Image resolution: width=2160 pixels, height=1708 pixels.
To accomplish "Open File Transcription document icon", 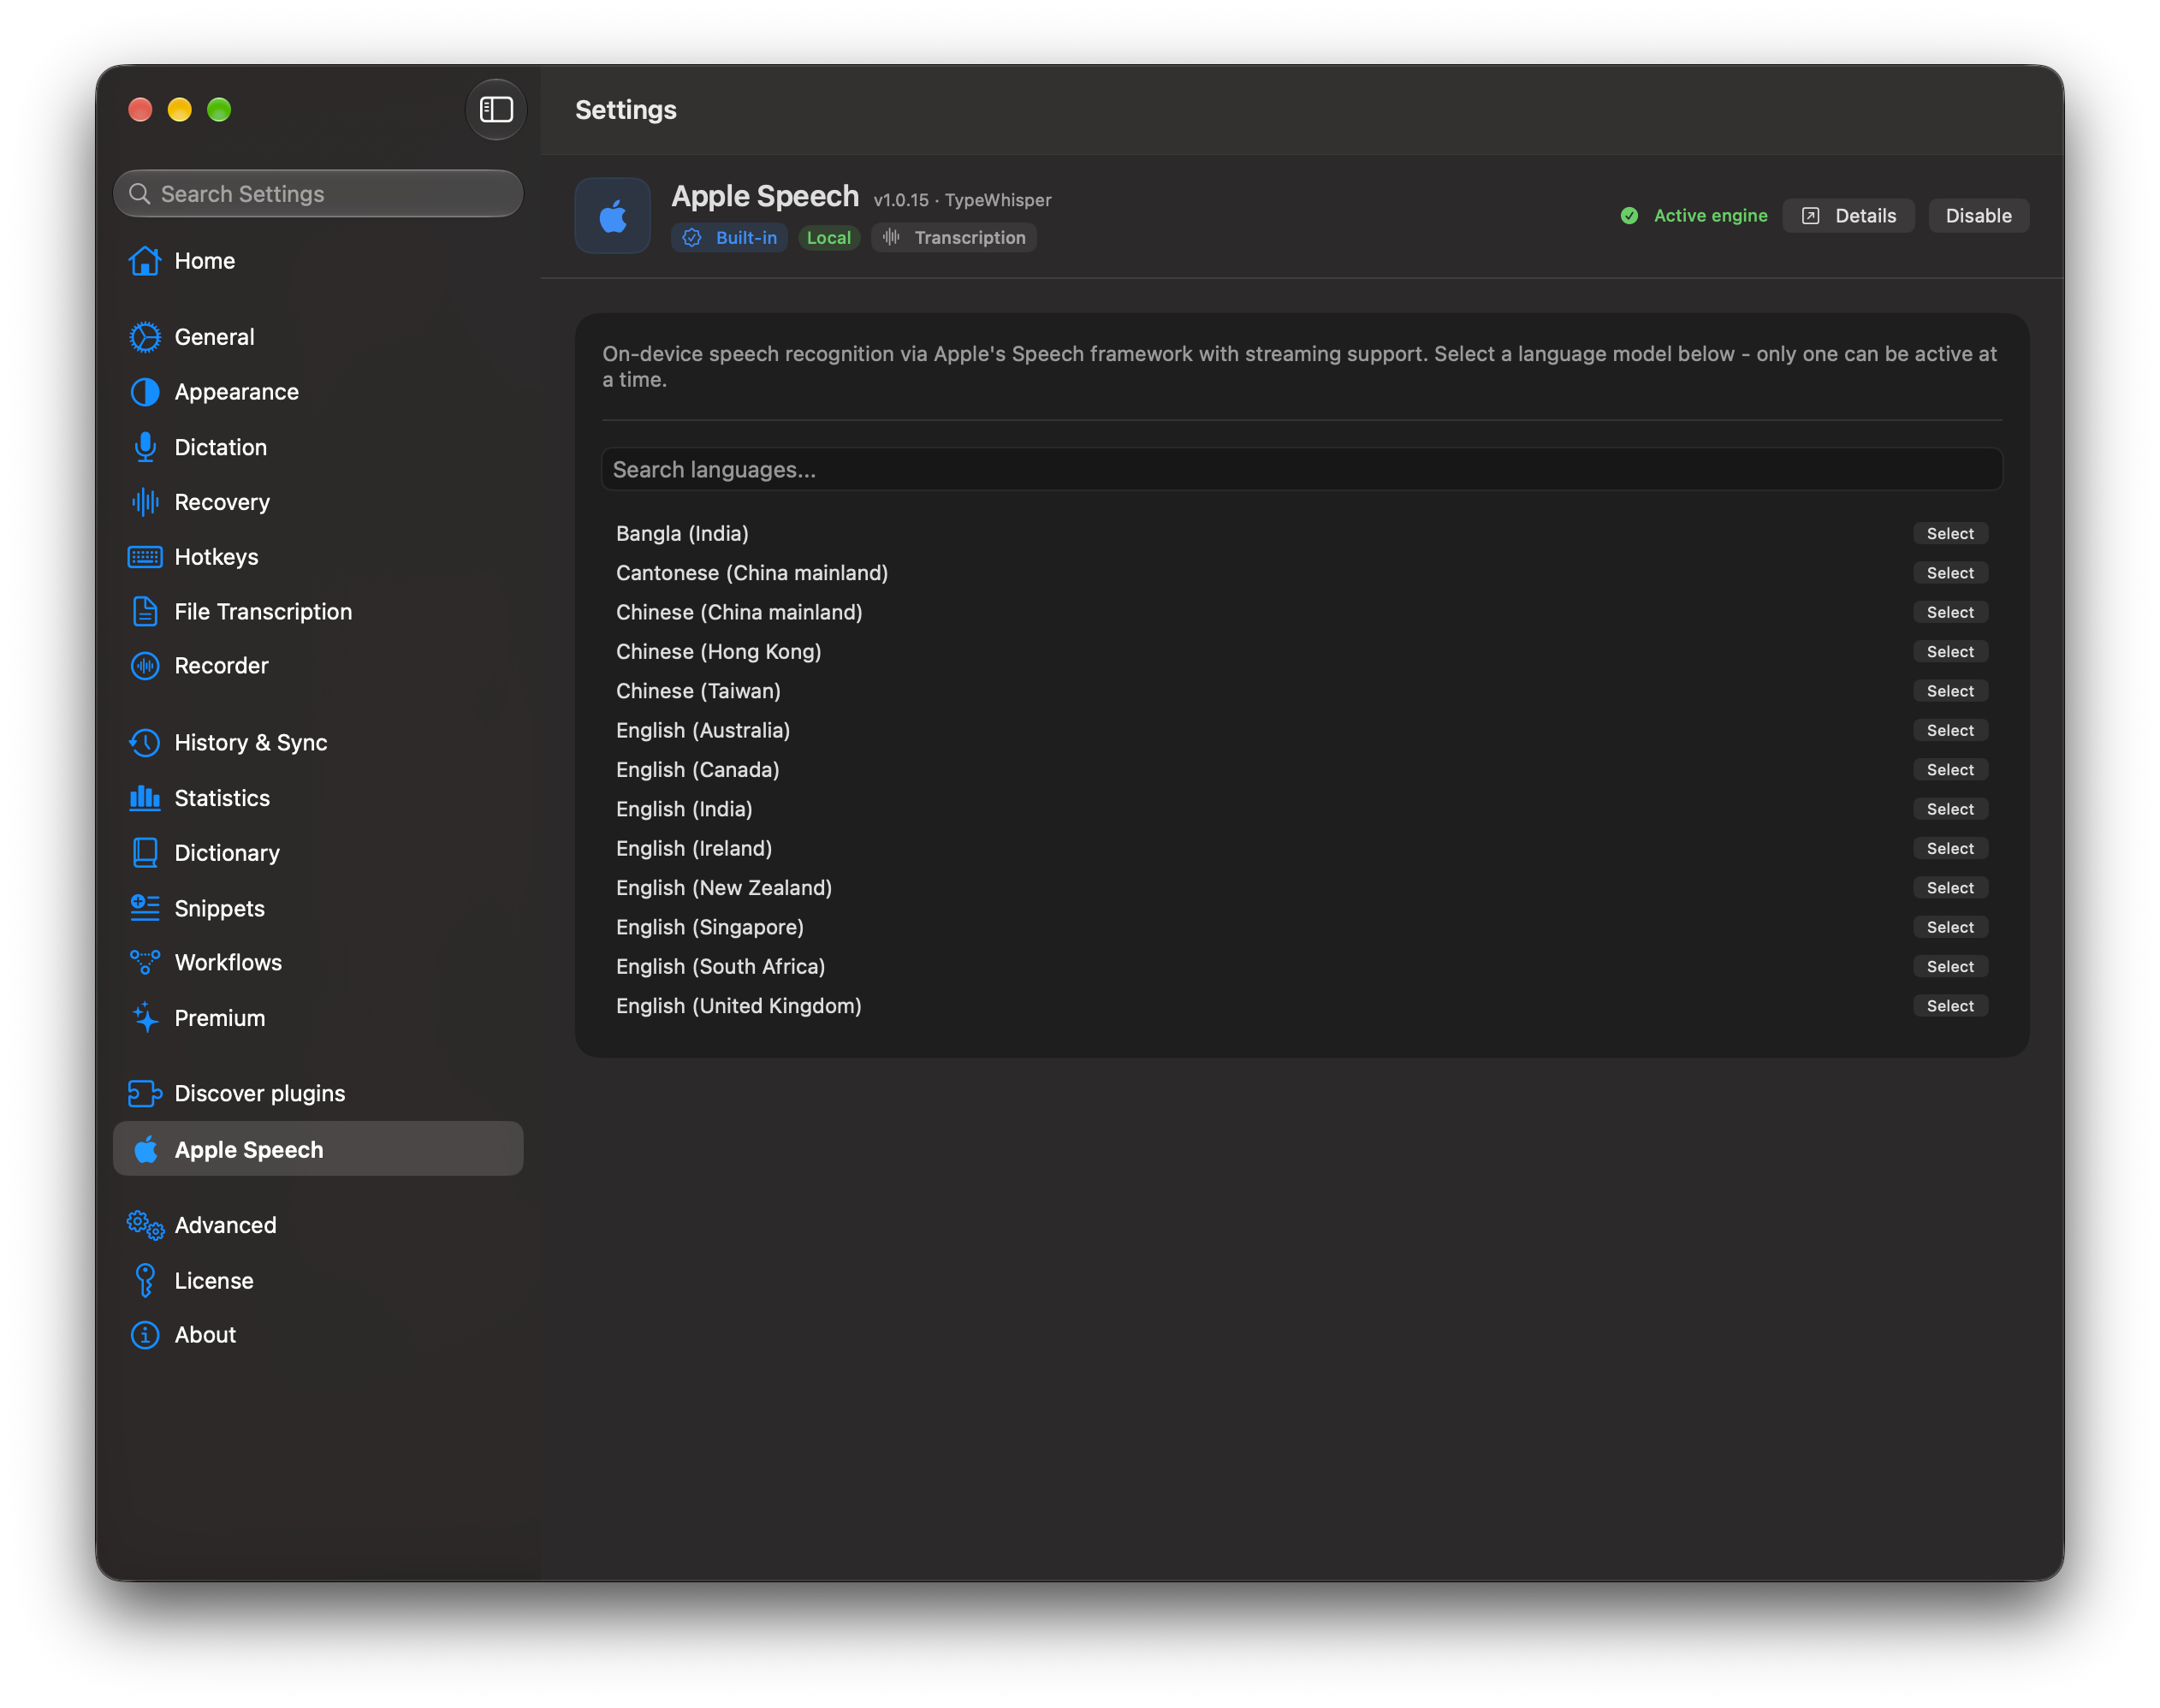I will click(x=145, y=611).
